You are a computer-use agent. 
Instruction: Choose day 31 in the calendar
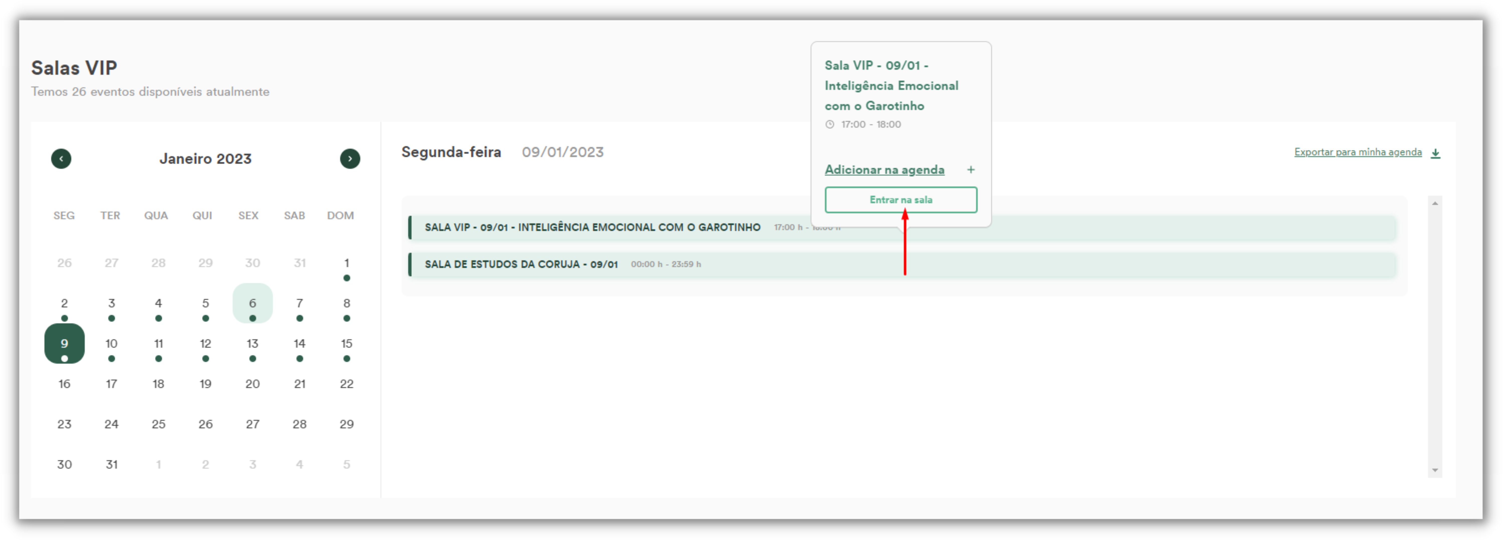111,464
